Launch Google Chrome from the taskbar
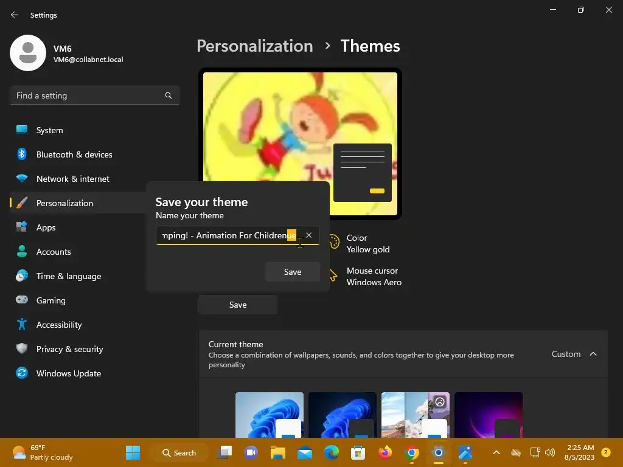The image size is (623, 467). [412, 452]
